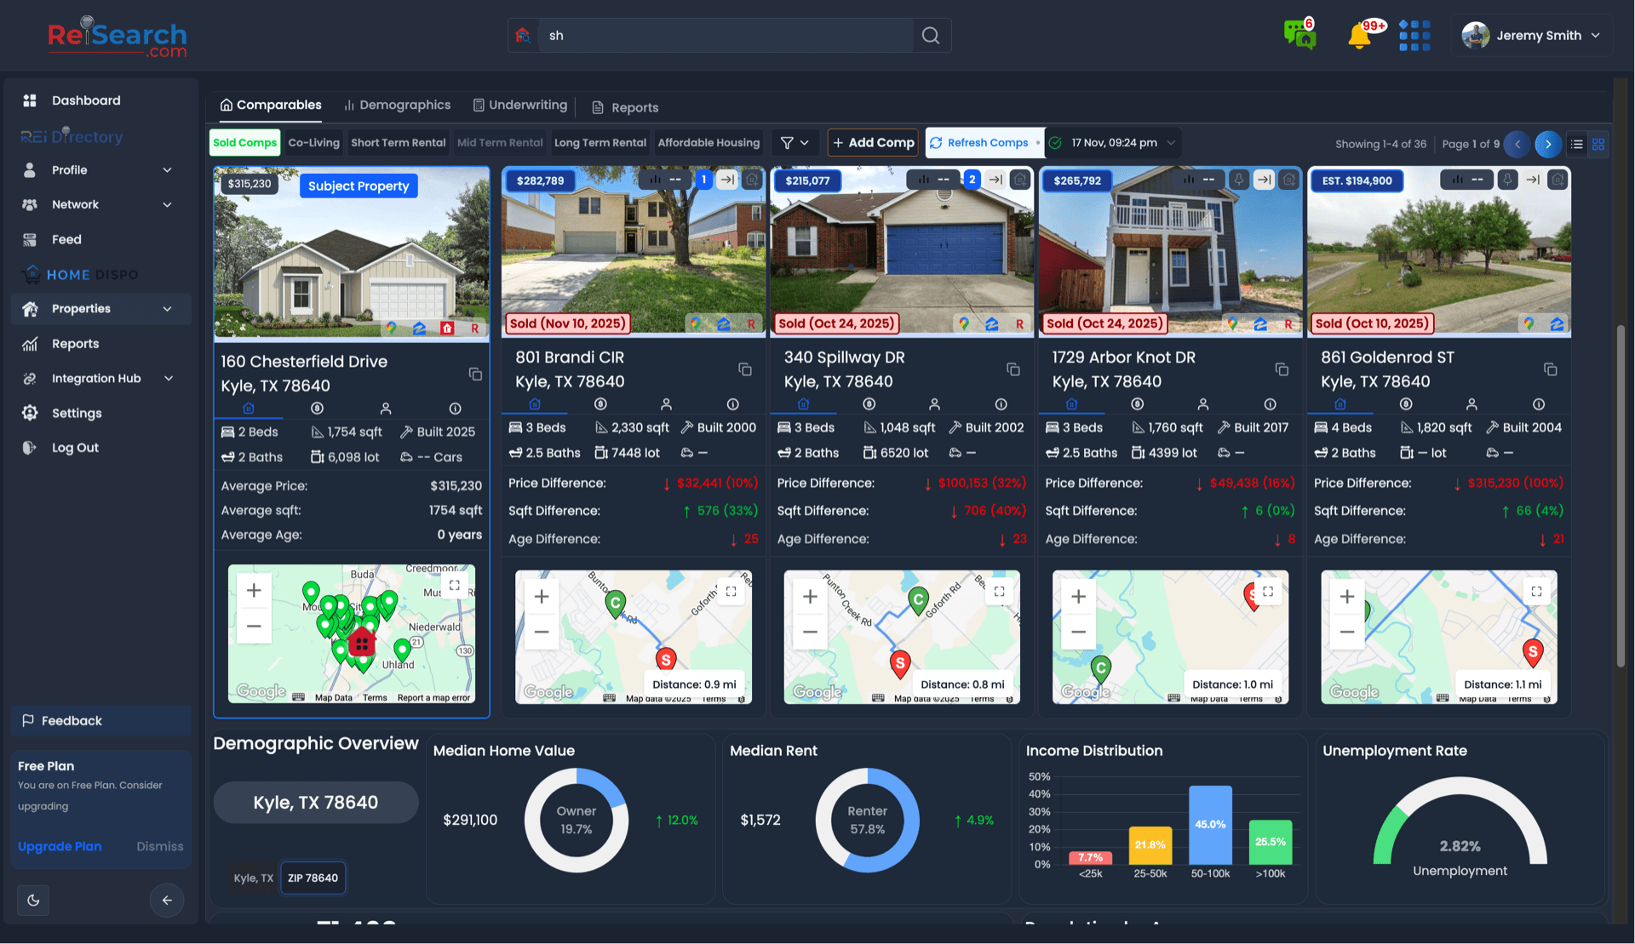Image resolution: width=1635 pixels, height=944 pixels.
Task: Open the apps grid icon in header
Action: pos(1414,36)
